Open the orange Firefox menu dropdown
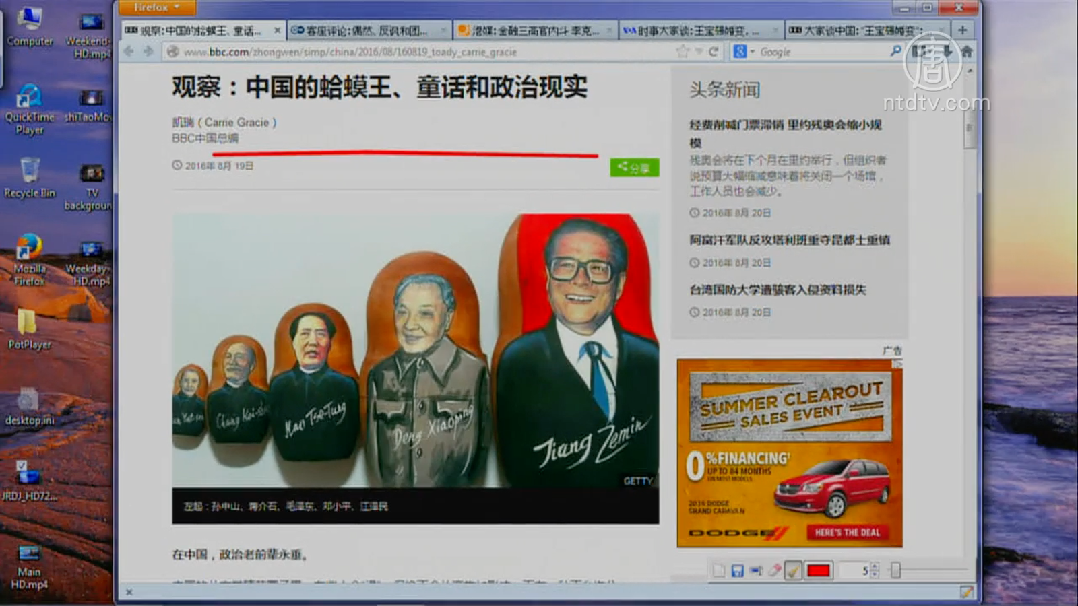This screenshot has height=606, width=1078. click(157, 7)
